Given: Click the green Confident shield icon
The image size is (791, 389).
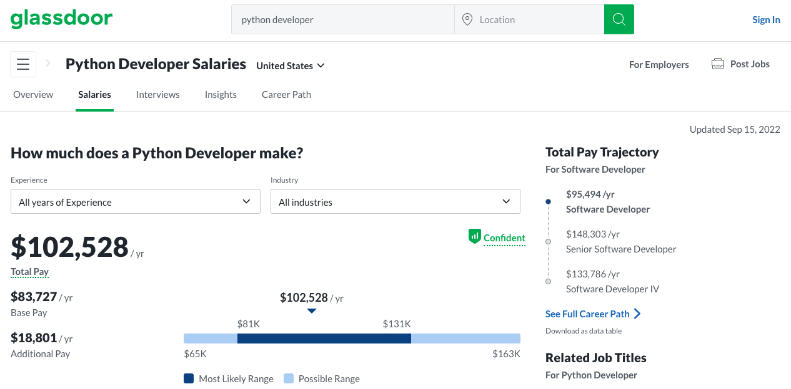Looking at the screenshot, I should point(474,236).
